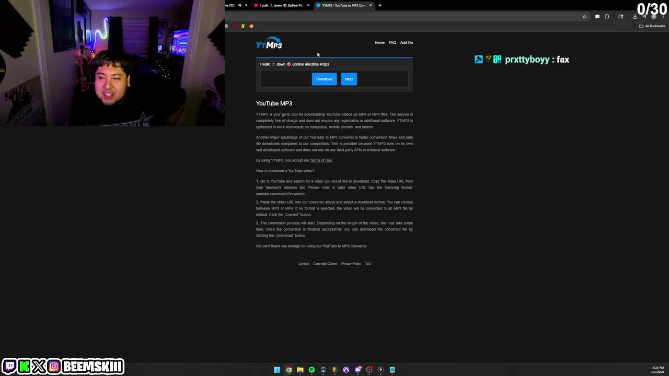Close the 'I walk down 6ix9ine' tab
This screenshot has height=376, width=669.
[x=308, y=5]
